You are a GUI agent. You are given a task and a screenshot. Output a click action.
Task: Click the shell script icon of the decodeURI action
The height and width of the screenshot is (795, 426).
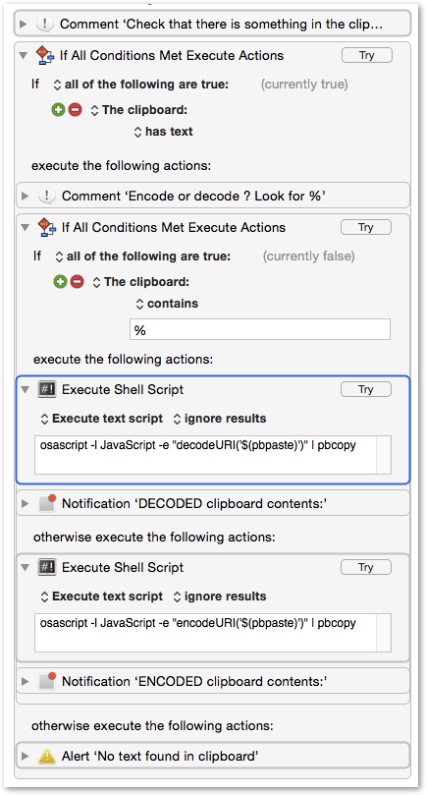(46, 389)
